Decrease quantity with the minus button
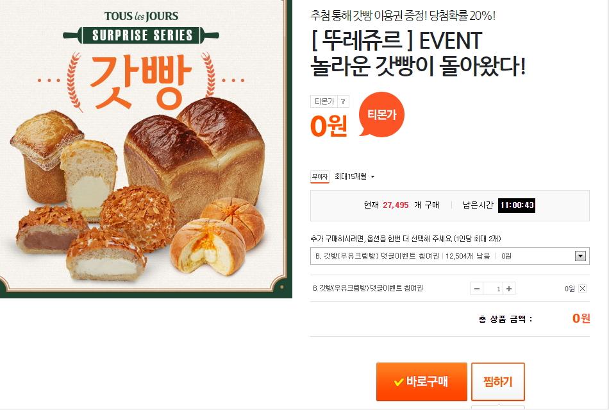Image resolution: width=609 pixels, height=410 pixels. pos(477,289)
